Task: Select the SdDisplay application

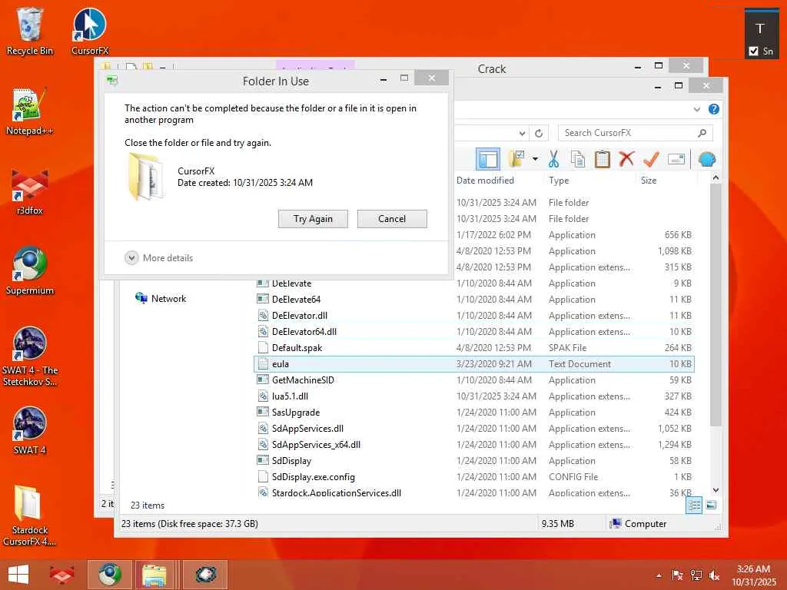Action: [473, 460]
